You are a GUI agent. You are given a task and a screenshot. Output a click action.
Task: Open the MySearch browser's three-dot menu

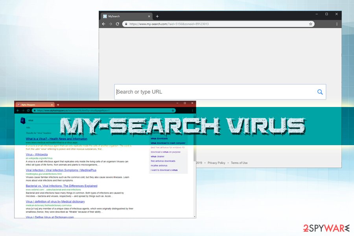[x=337, y=24]
